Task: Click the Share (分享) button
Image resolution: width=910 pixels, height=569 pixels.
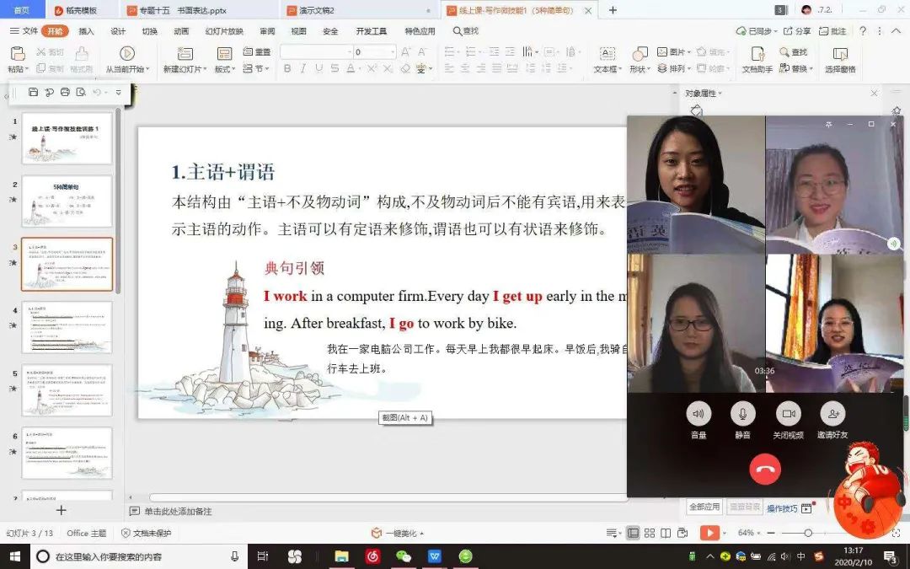Action: tap(796, 31)
